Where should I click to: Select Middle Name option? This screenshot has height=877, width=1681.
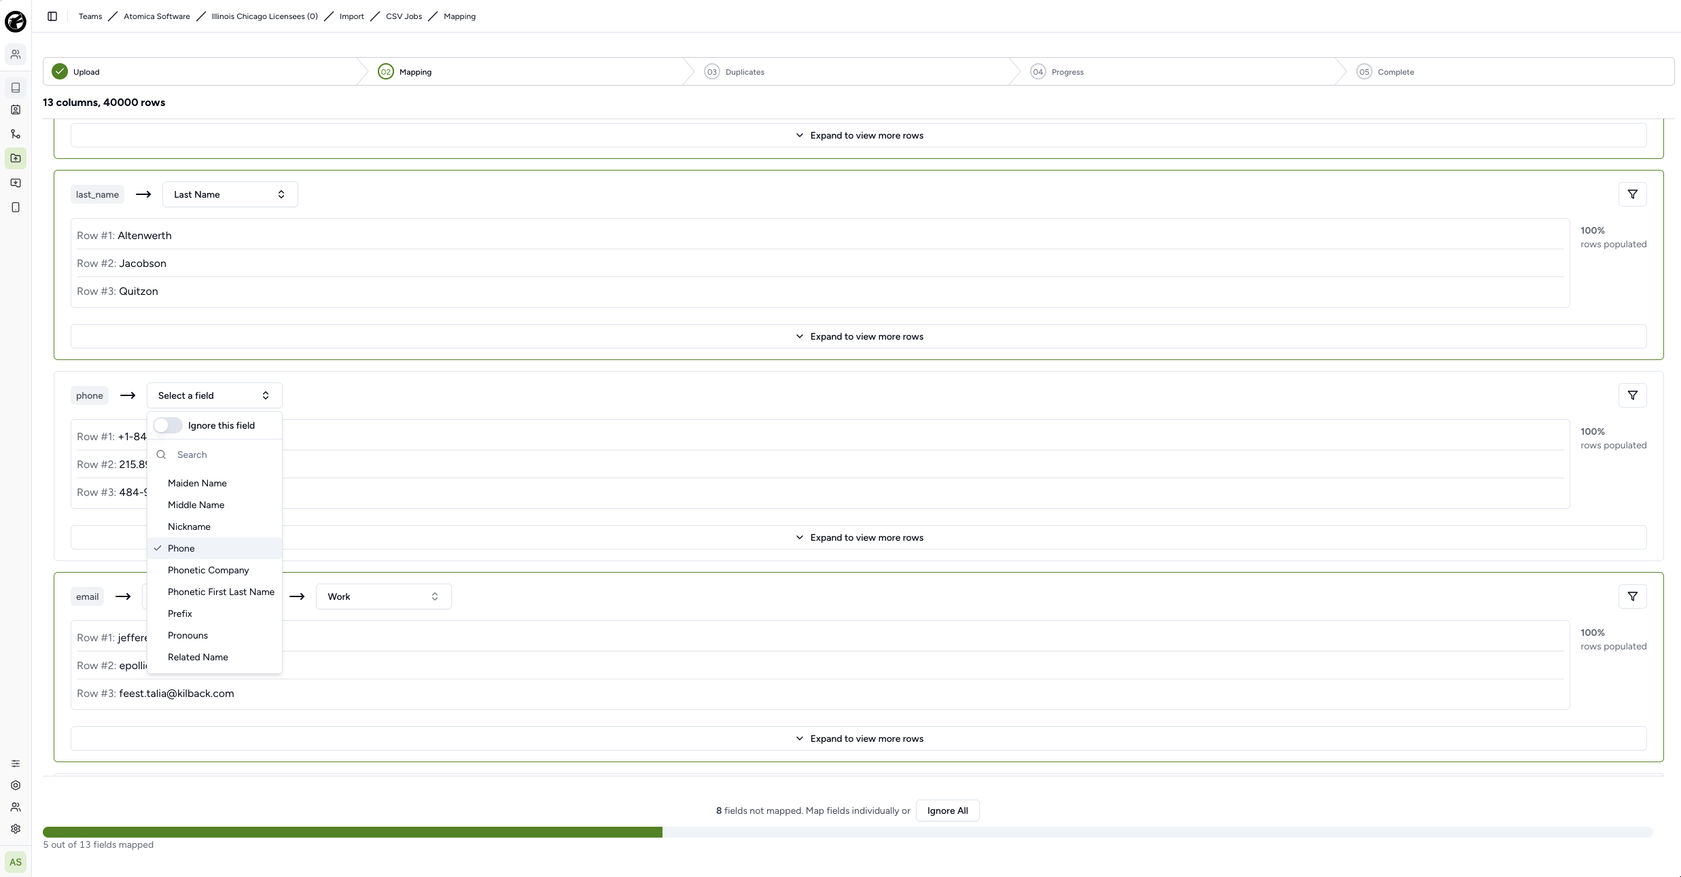coord(214,505)
